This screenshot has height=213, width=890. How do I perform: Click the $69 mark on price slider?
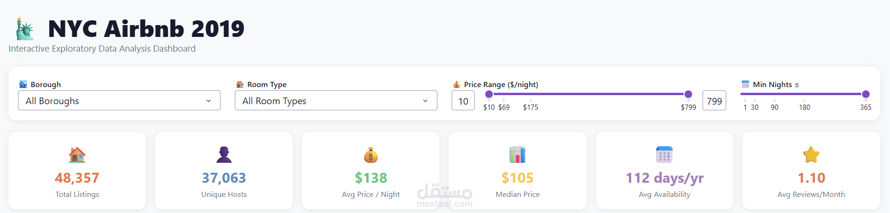[504, 107]
